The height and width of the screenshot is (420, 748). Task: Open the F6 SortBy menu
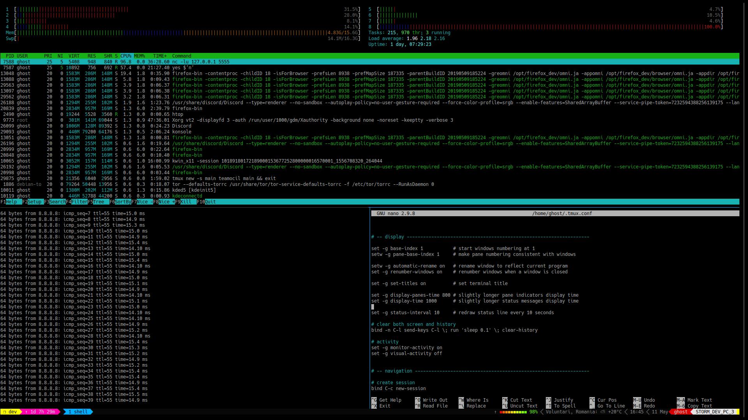click(x=121, y=202)
